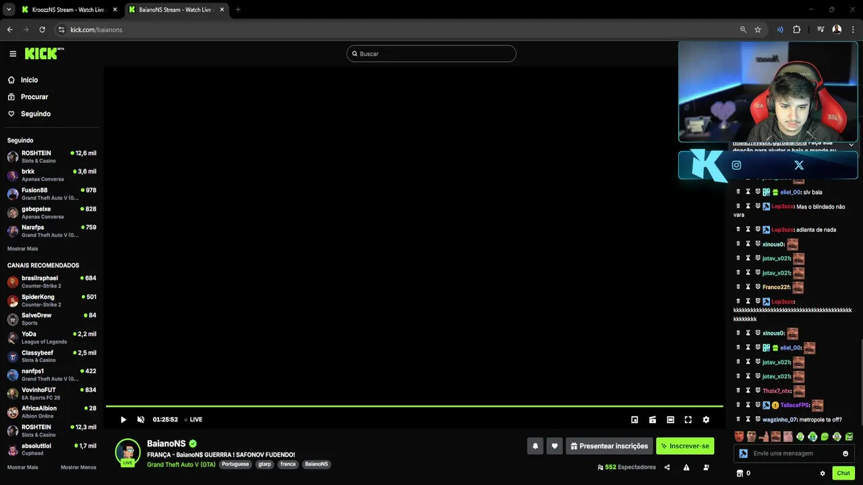863x485 pixels.
Task: Enable picture-in-picture mode
Action: click(634, 420)
